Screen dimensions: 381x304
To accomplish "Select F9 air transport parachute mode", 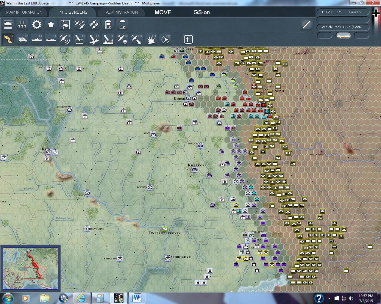I will pos(122,39).
